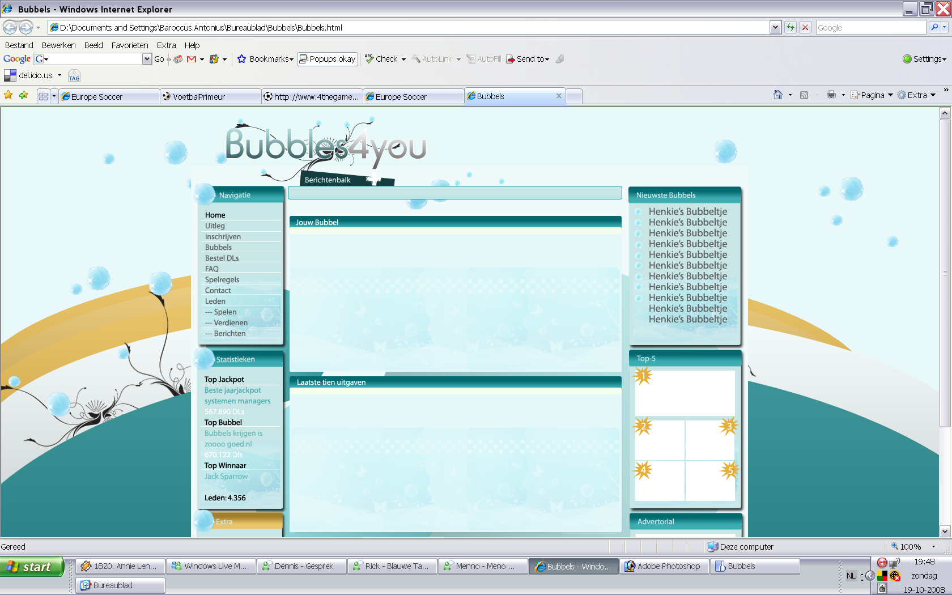Click the Send to icon in Google toolbar
The width and height of the screenshot is (952, 595).
(x=511, y=59)
